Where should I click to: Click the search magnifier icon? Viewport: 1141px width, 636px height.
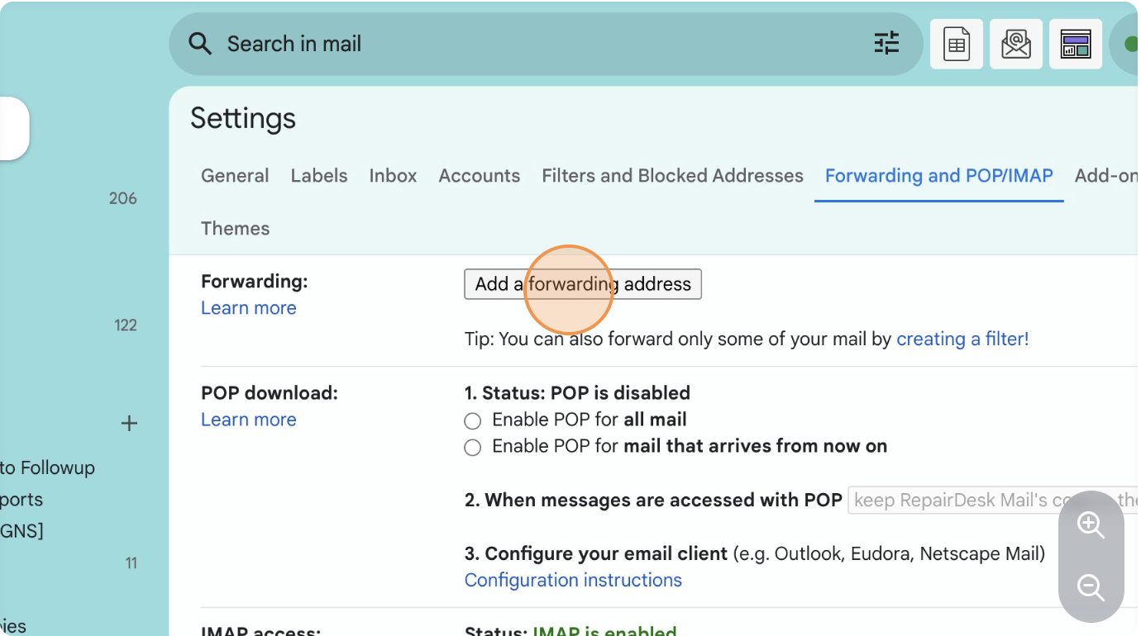[x=200, y=44]
